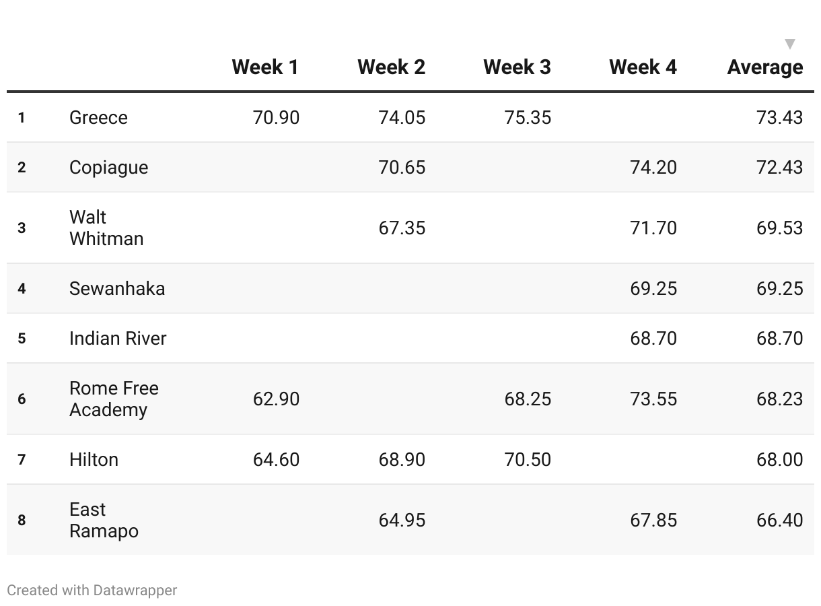Select the Copiague row label
Image resolution: width=821 pixels, height=606 pixels.
(108, 168)
